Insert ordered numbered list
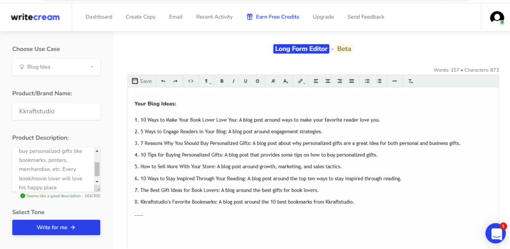This screenshot has width=510, height=249. pyautogui.click(x=379, y=81)
